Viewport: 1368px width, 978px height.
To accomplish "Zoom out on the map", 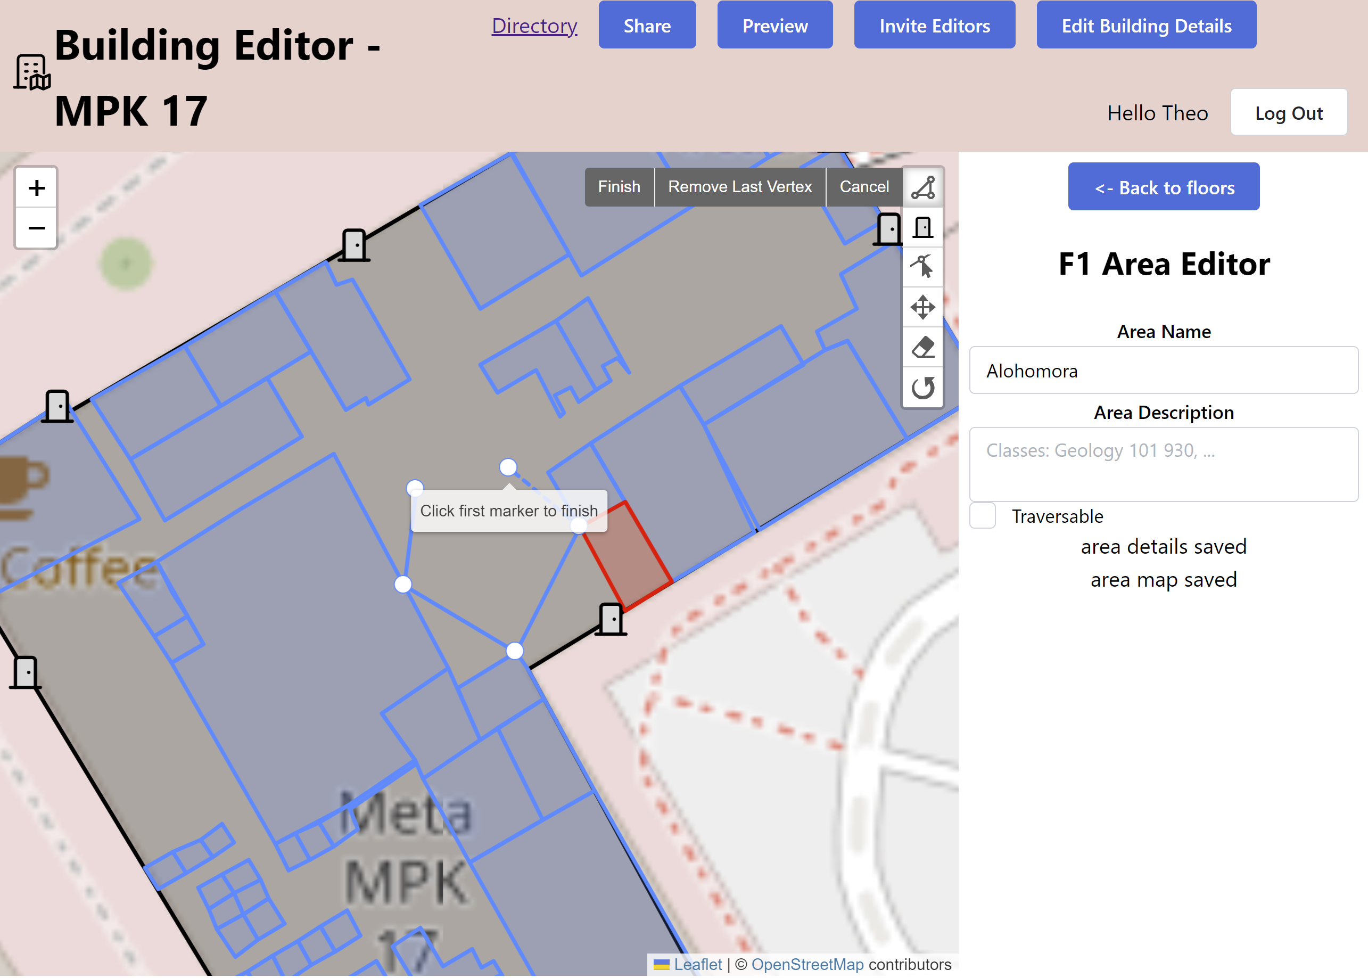I will (x=37, y=228).
